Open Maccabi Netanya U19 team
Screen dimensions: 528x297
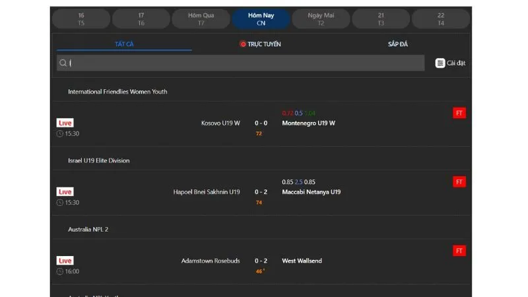coord(311,192)
